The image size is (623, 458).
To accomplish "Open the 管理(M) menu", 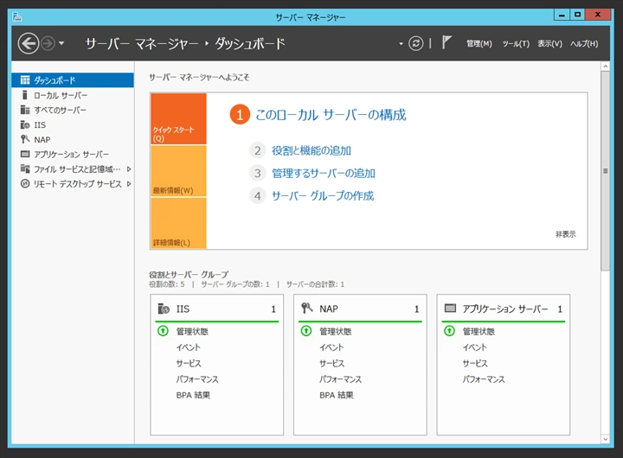I will point(479,44).
